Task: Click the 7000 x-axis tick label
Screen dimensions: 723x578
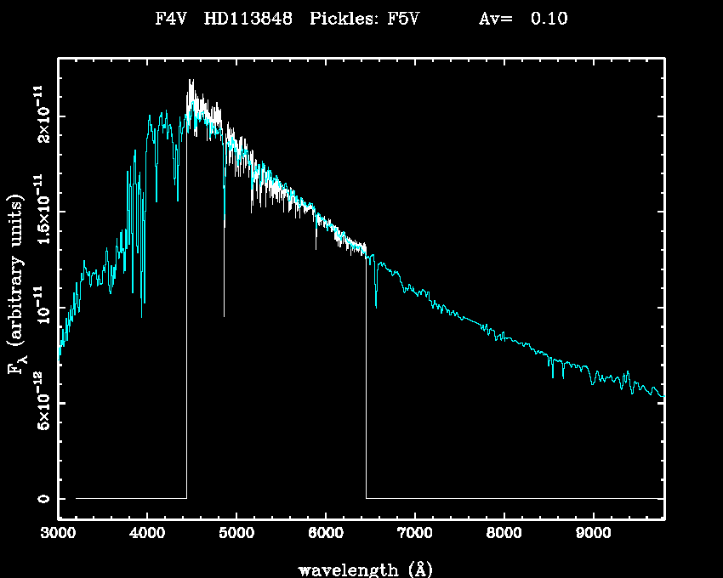Action: pyautogui.click(x=415, y=534)
